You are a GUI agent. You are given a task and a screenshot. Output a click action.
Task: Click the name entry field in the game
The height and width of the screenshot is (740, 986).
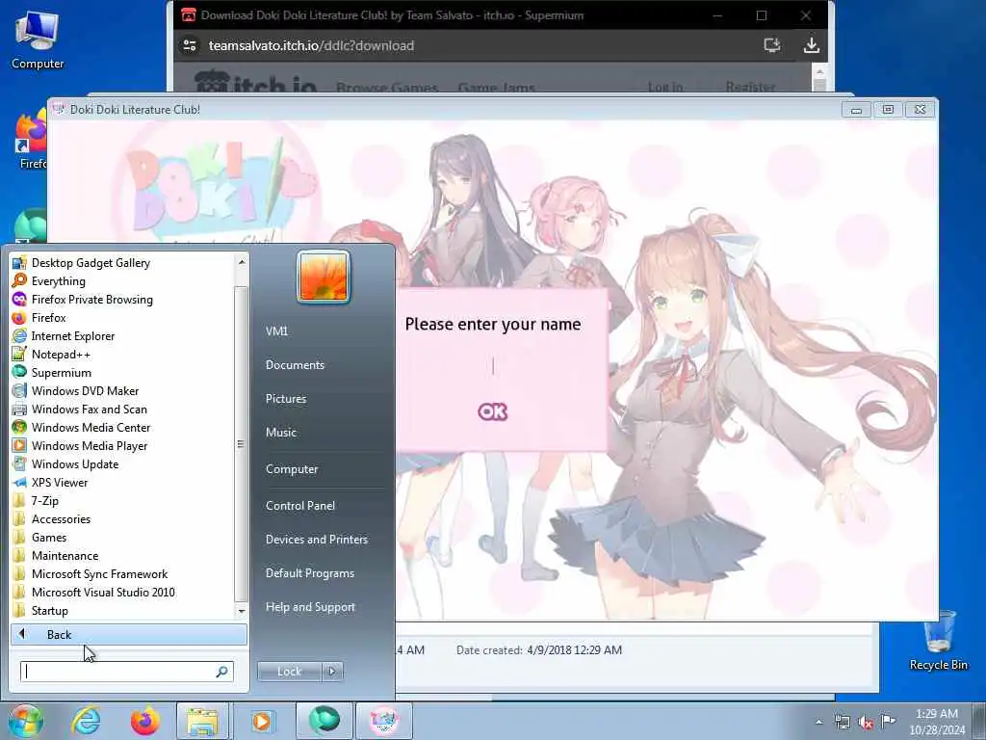coord(494,366)
